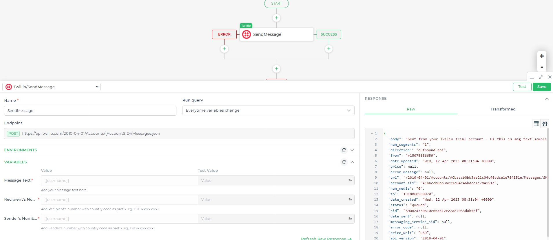Zoom in the workflow canvas
This screenshot has height=240, width=553.
tap(542, 56)
